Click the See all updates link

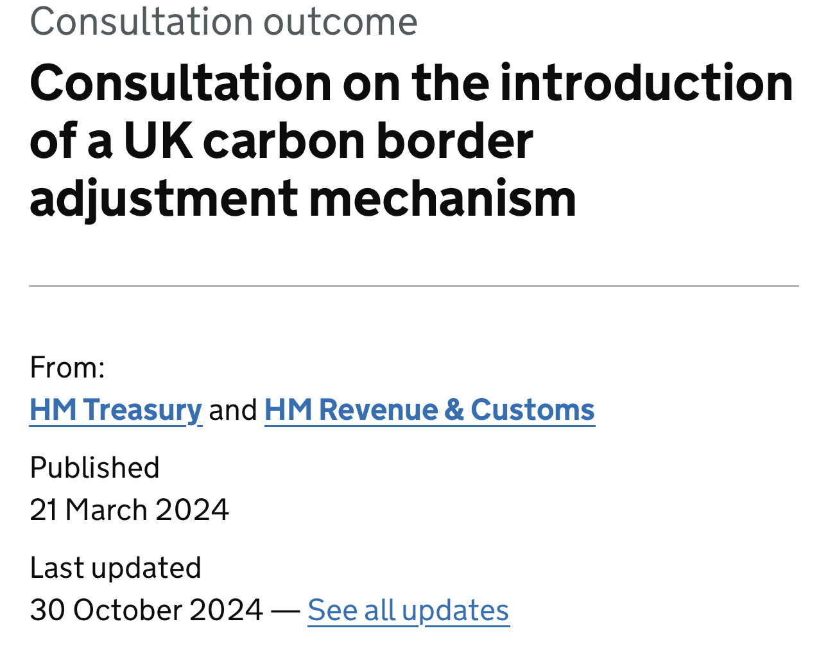(x=408, y=610)
